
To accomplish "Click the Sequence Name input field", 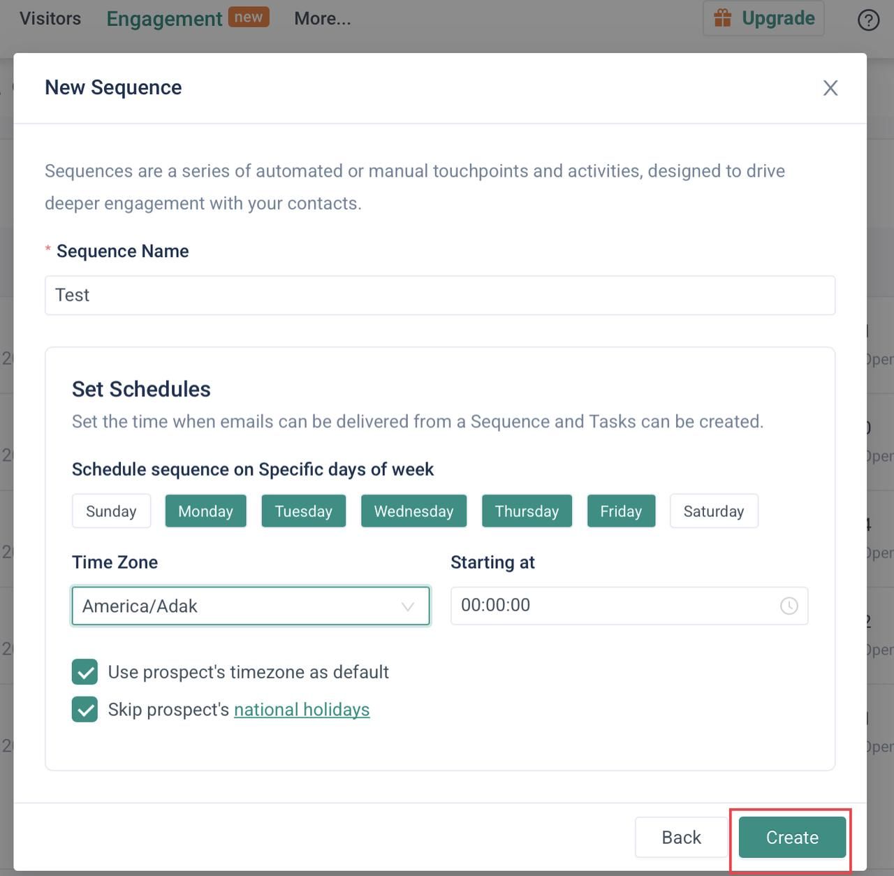I will [x=440, y=295].
